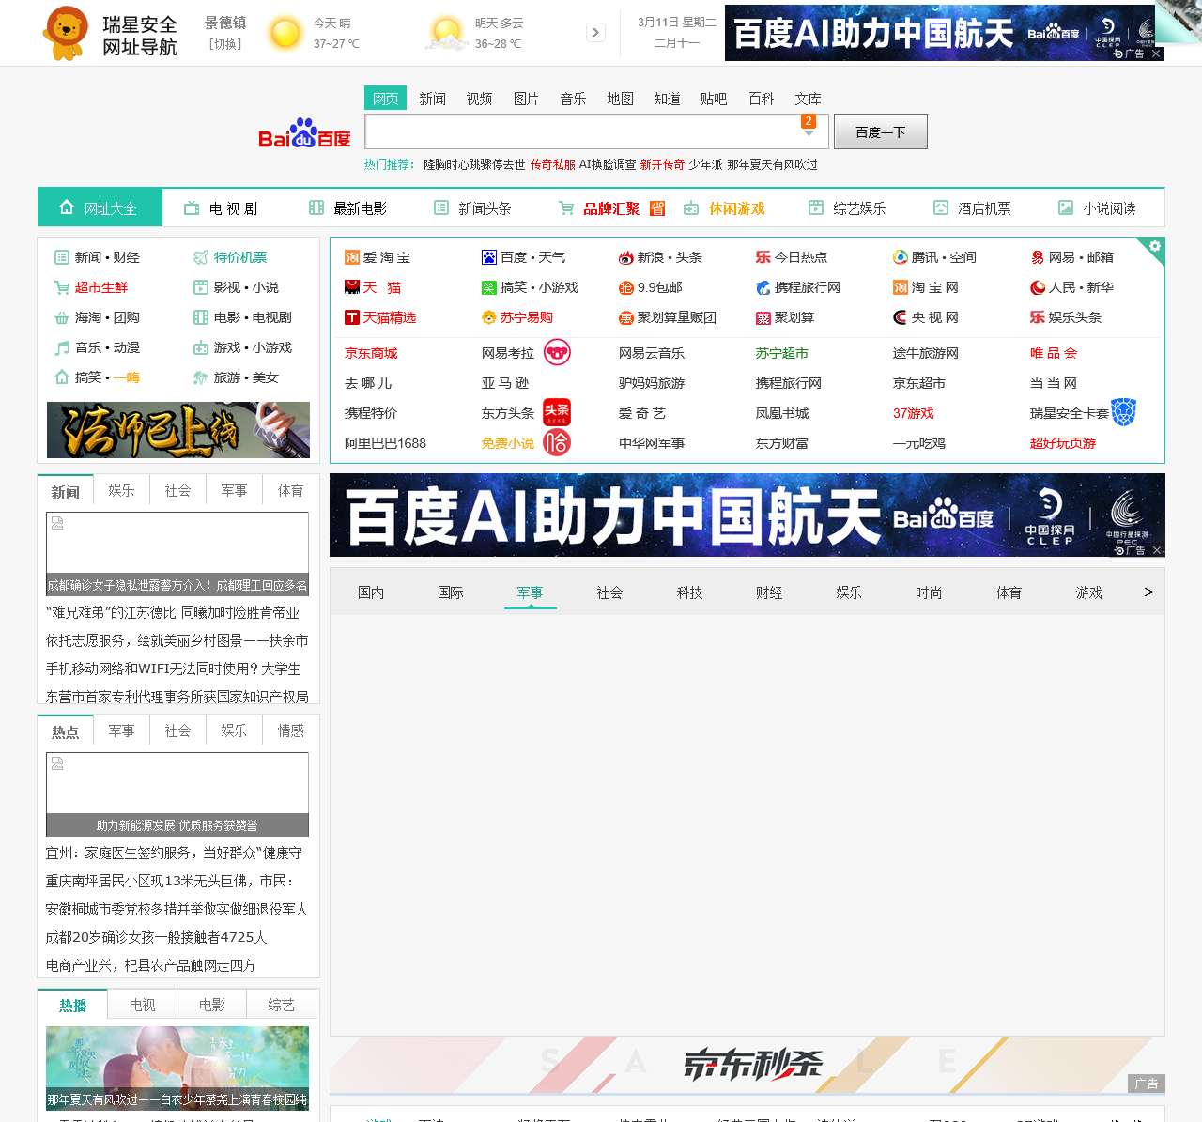Switch to 电影 tab in 热播 panel
Viewport: 1202px width, 1122px height.
click(212, 1005)
